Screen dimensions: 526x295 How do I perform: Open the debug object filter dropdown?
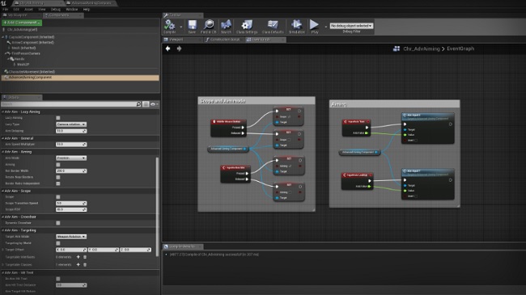[x=351, y=26]
